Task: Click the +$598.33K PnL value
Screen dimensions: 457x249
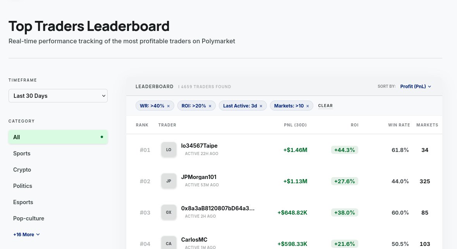Action: [x=292, y=244]
